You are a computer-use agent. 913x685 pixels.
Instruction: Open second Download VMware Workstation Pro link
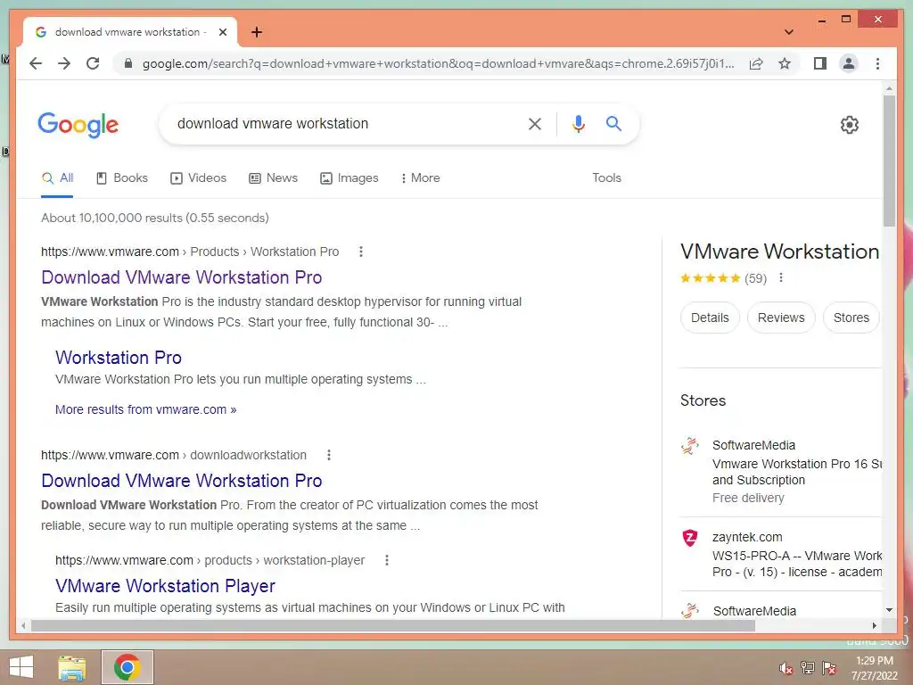tap(182, 481)
